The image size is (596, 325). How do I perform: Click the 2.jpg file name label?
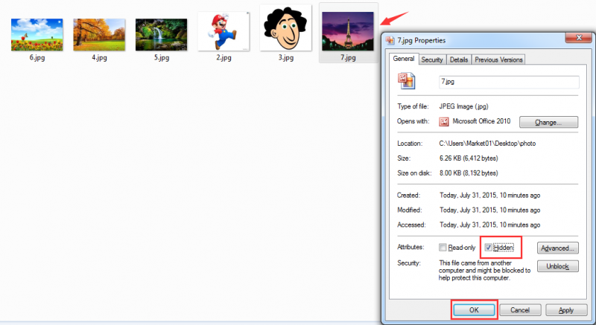[x=223, y=58]
